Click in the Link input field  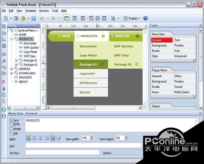point(83,145)
